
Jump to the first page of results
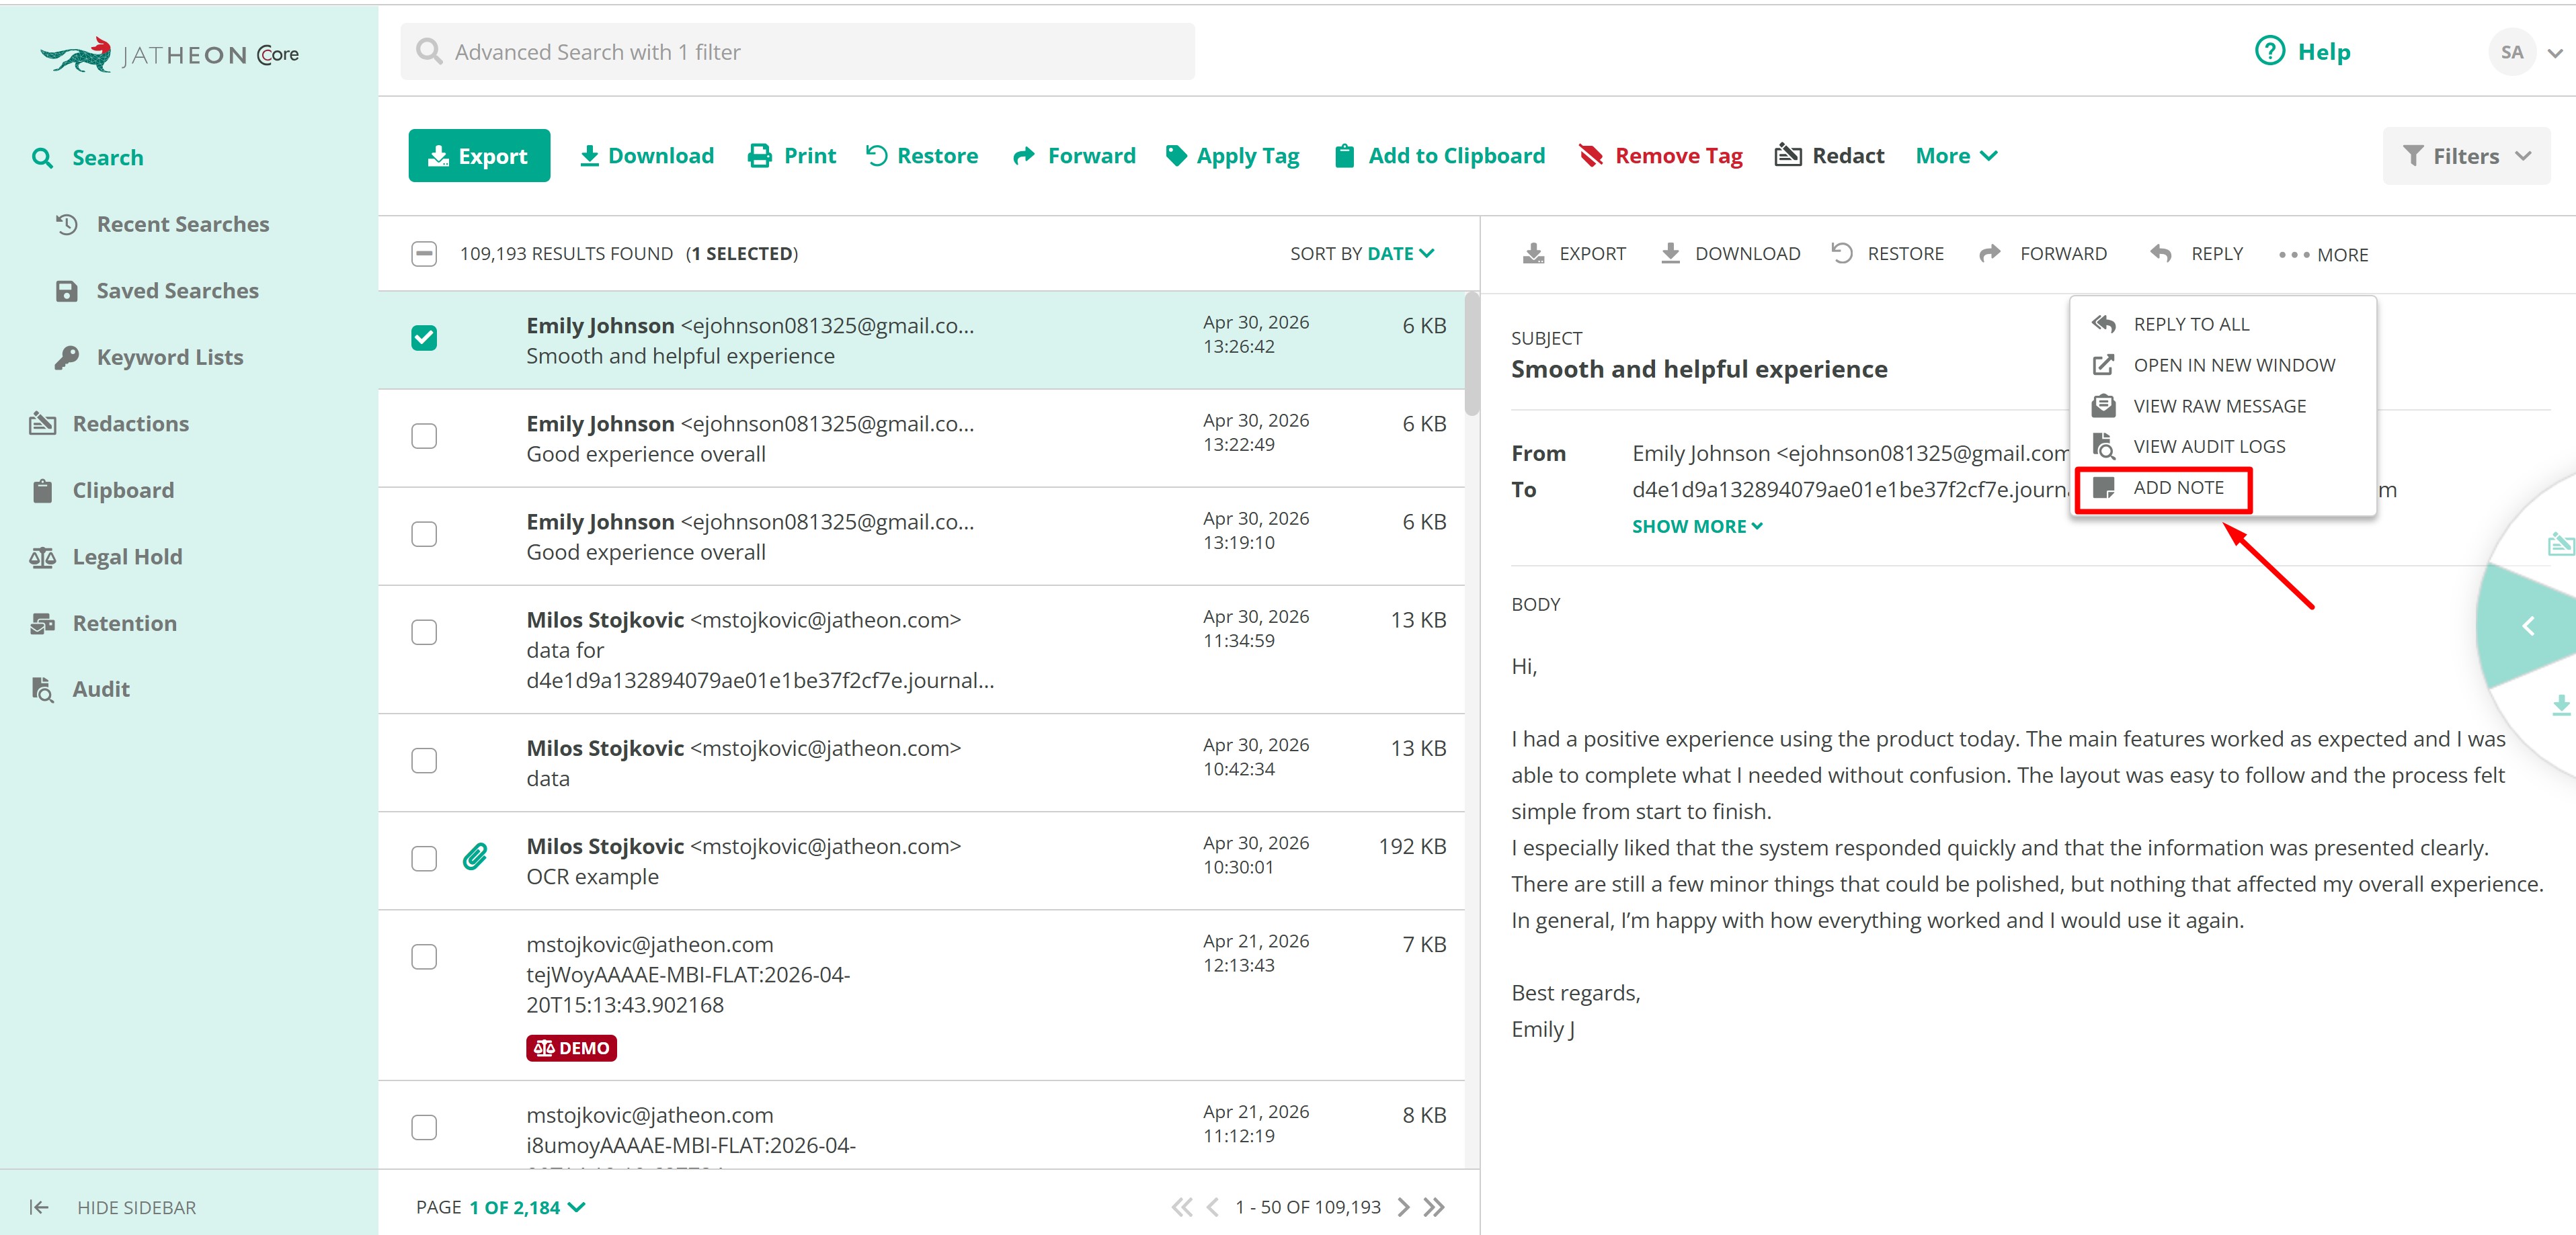click(x=1182, y=1207)
